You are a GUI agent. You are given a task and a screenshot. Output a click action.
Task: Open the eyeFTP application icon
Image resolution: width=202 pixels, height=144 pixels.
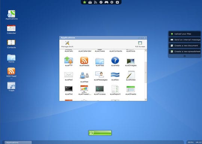[x=69, y=60]
